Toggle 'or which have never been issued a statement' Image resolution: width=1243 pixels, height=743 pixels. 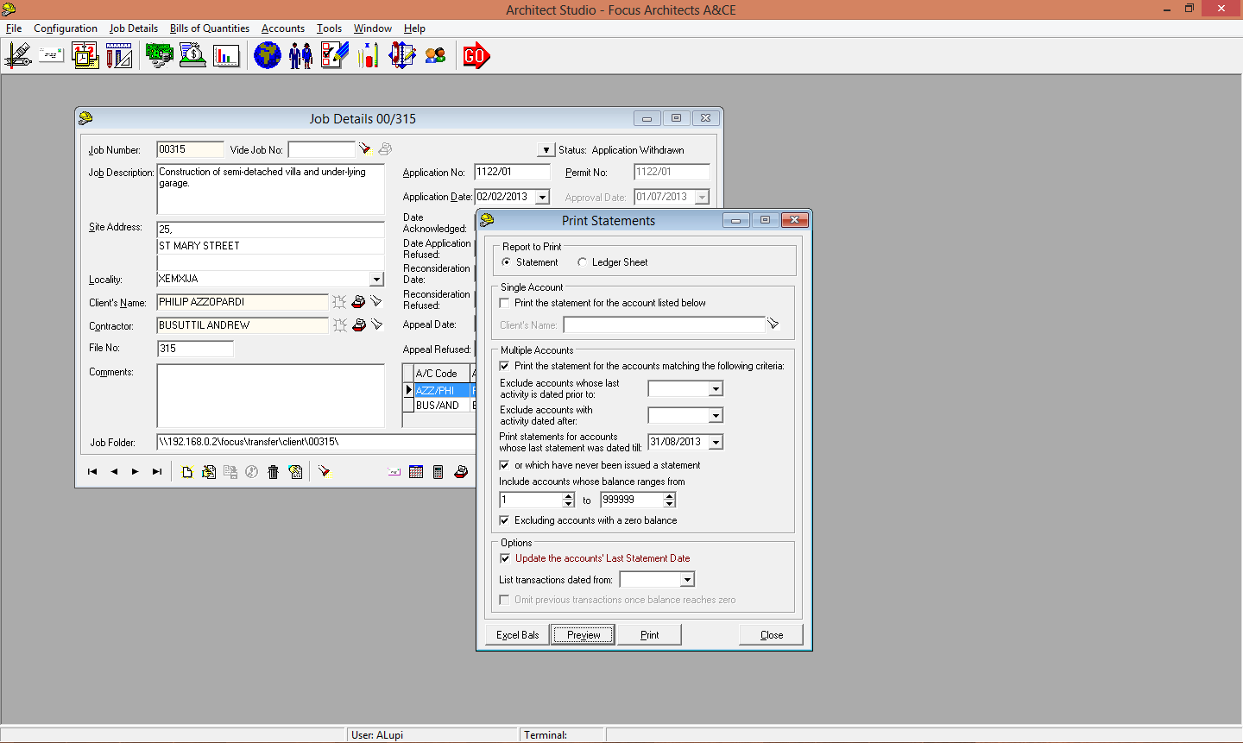click(505, 465)
